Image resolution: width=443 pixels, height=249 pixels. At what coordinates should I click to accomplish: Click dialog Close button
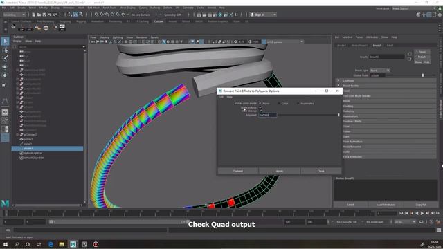(321, 171)
